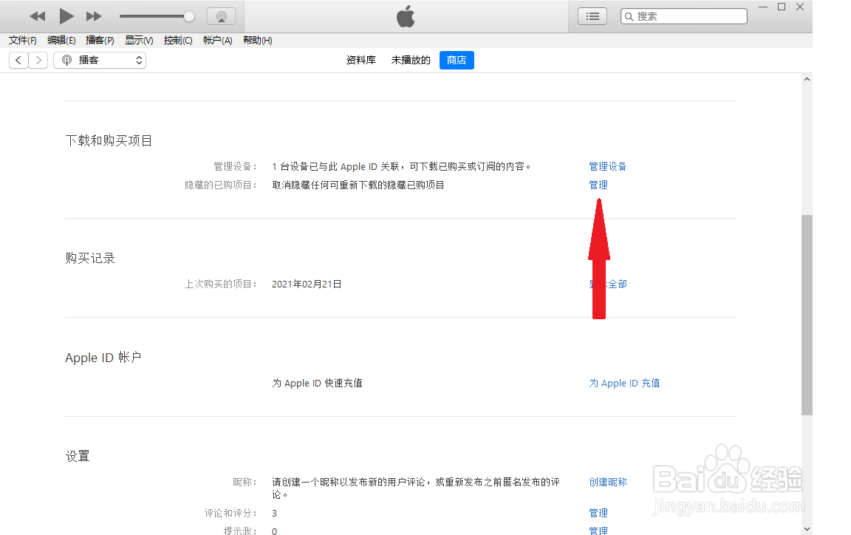Minimize the iTunes window
851x535 pixels.
click(x=763, y=7)
